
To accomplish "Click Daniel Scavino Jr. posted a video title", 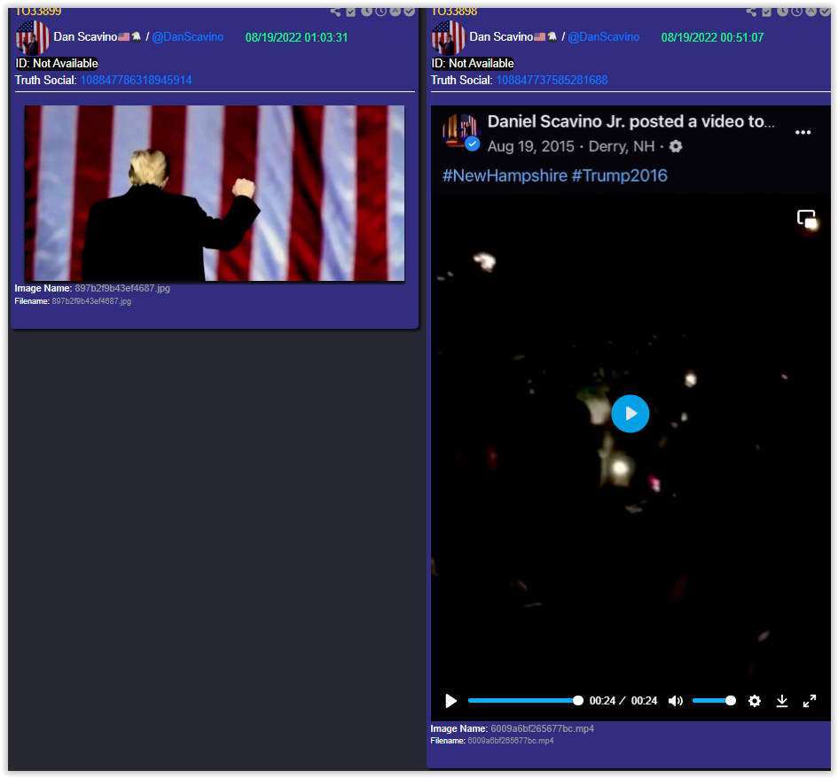I will 630,121.
